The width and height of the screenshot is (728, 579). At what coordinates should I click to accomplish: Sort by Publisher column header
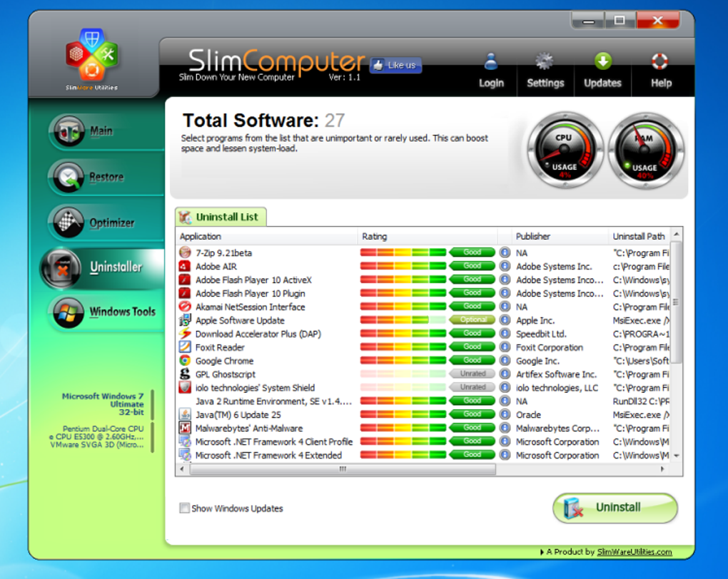[x=559, y=236]
